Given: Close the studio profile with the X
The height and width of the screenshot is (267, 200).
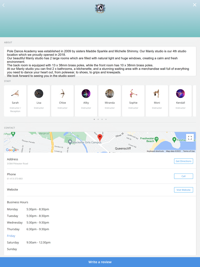Looking at the screenshot, I should (195, 5).
